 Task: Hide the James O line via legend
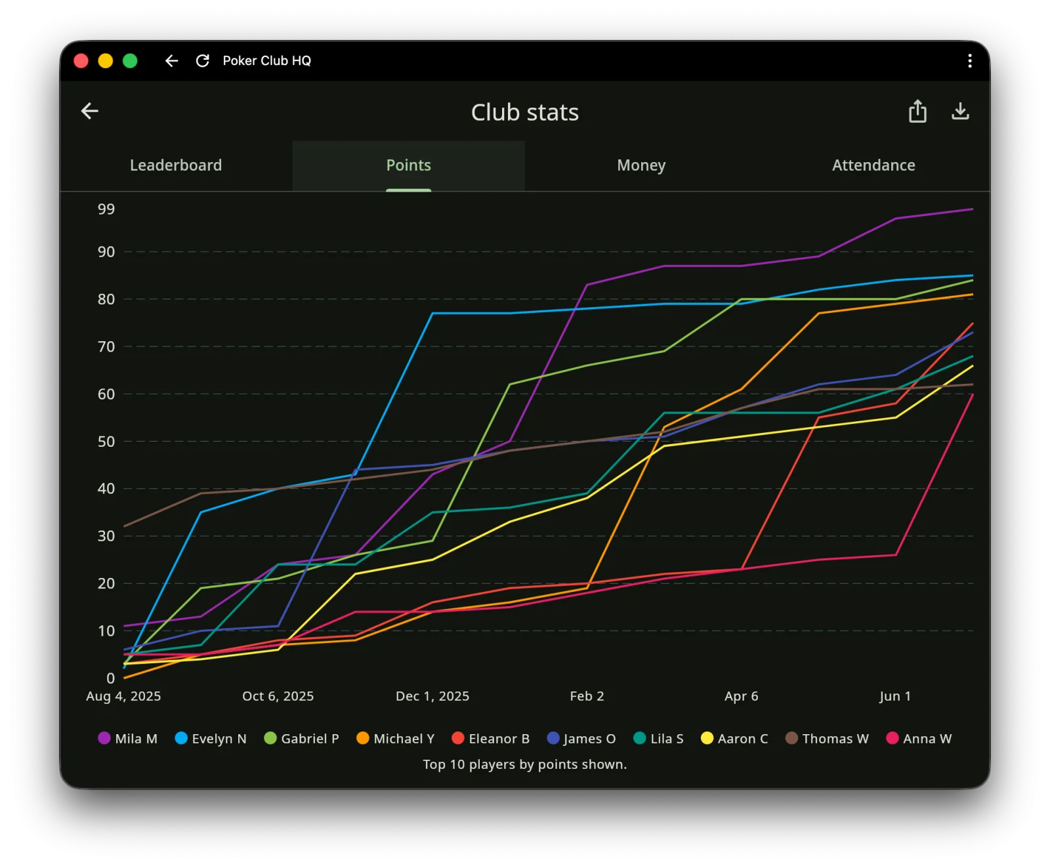pos(581,738)
